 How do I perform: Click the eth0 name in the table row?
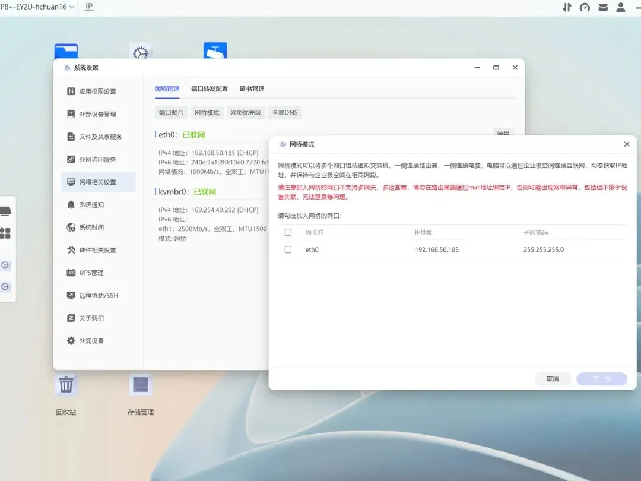coord(312,249)
